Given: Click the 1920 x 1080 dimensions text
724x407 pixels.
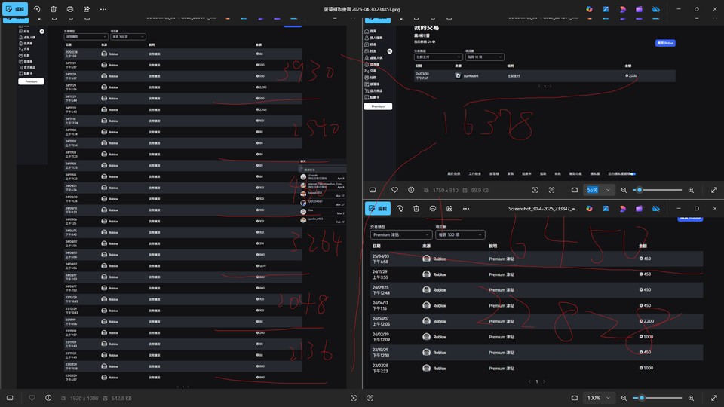Looking at the screenshot, I should (x=84, y=398).
